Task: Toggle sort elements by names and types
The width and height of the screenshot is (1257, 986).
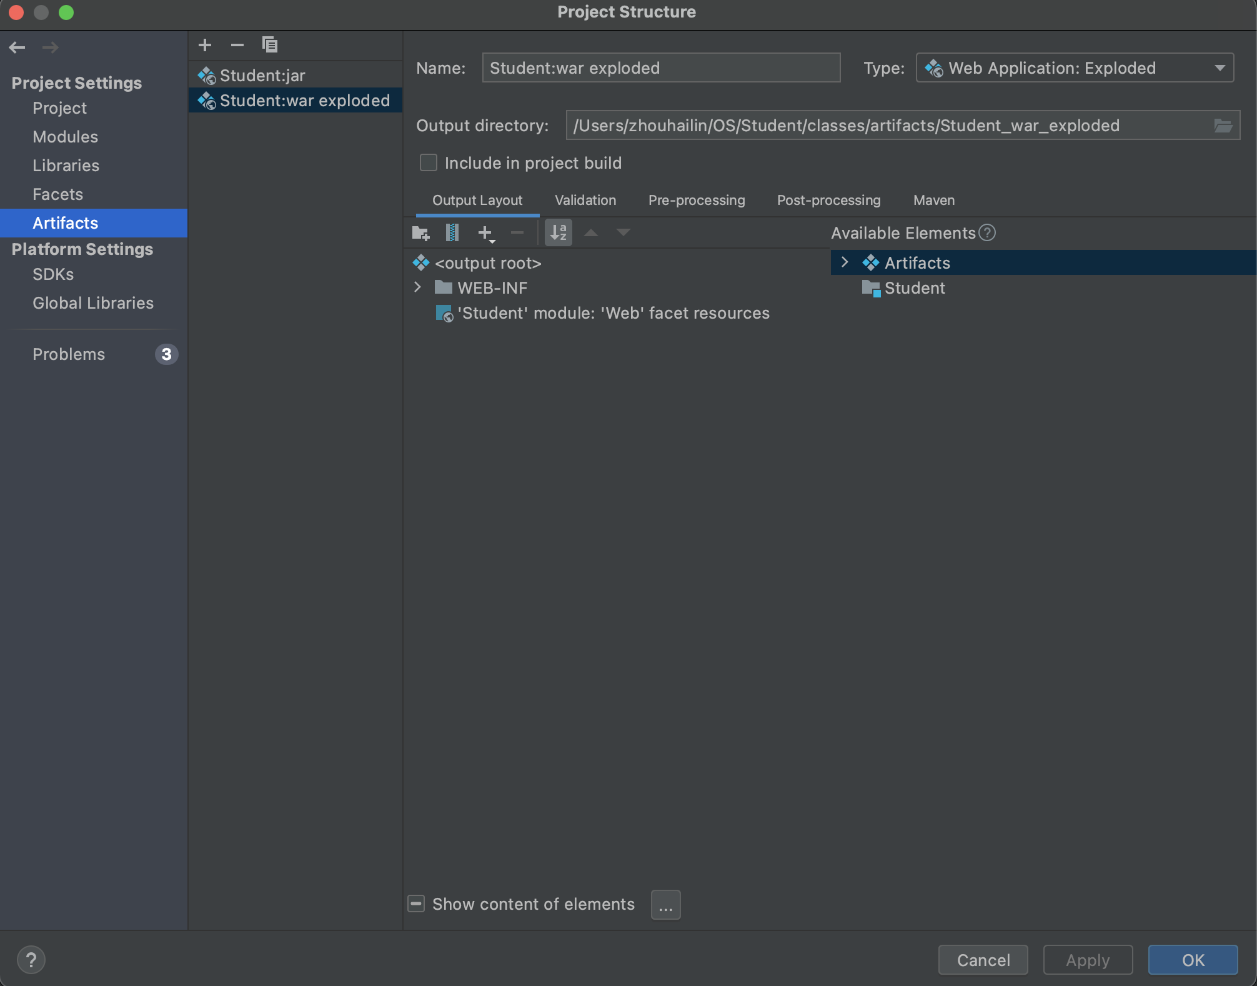Action: [x=559, y=233]
